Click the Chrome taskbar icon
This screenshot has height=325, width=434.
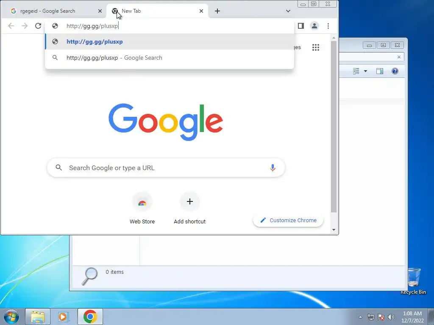coord(90,317)
